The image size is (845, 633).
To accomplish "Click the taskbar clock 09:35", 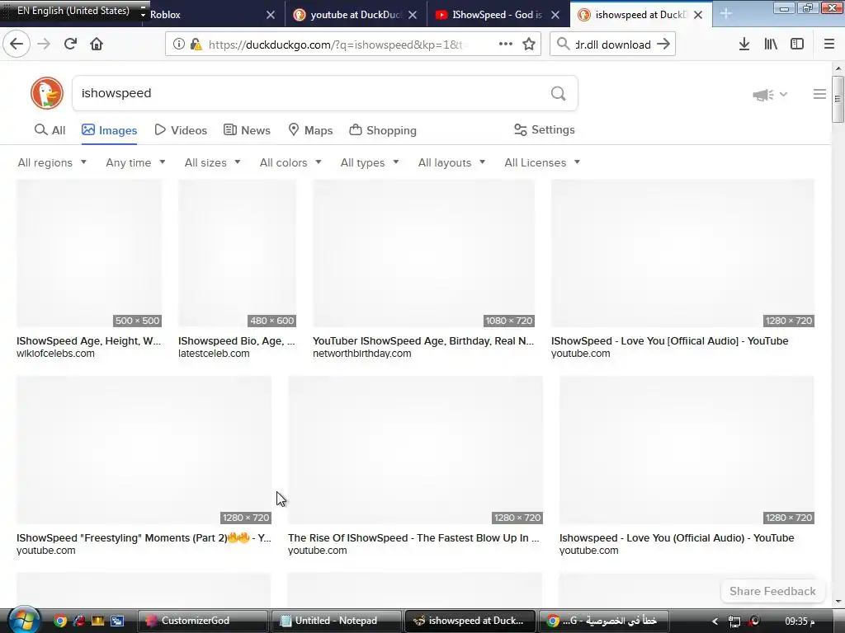I will pyautogui.click(x=800, y=621).
